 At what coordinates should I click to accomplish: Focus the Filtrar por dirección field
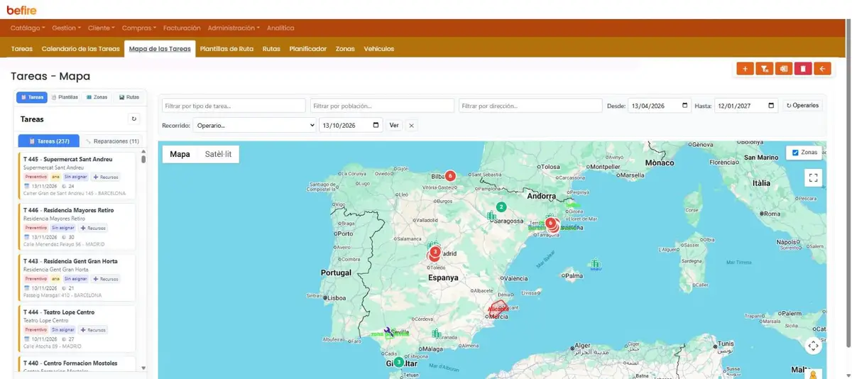tap(530, 106)
